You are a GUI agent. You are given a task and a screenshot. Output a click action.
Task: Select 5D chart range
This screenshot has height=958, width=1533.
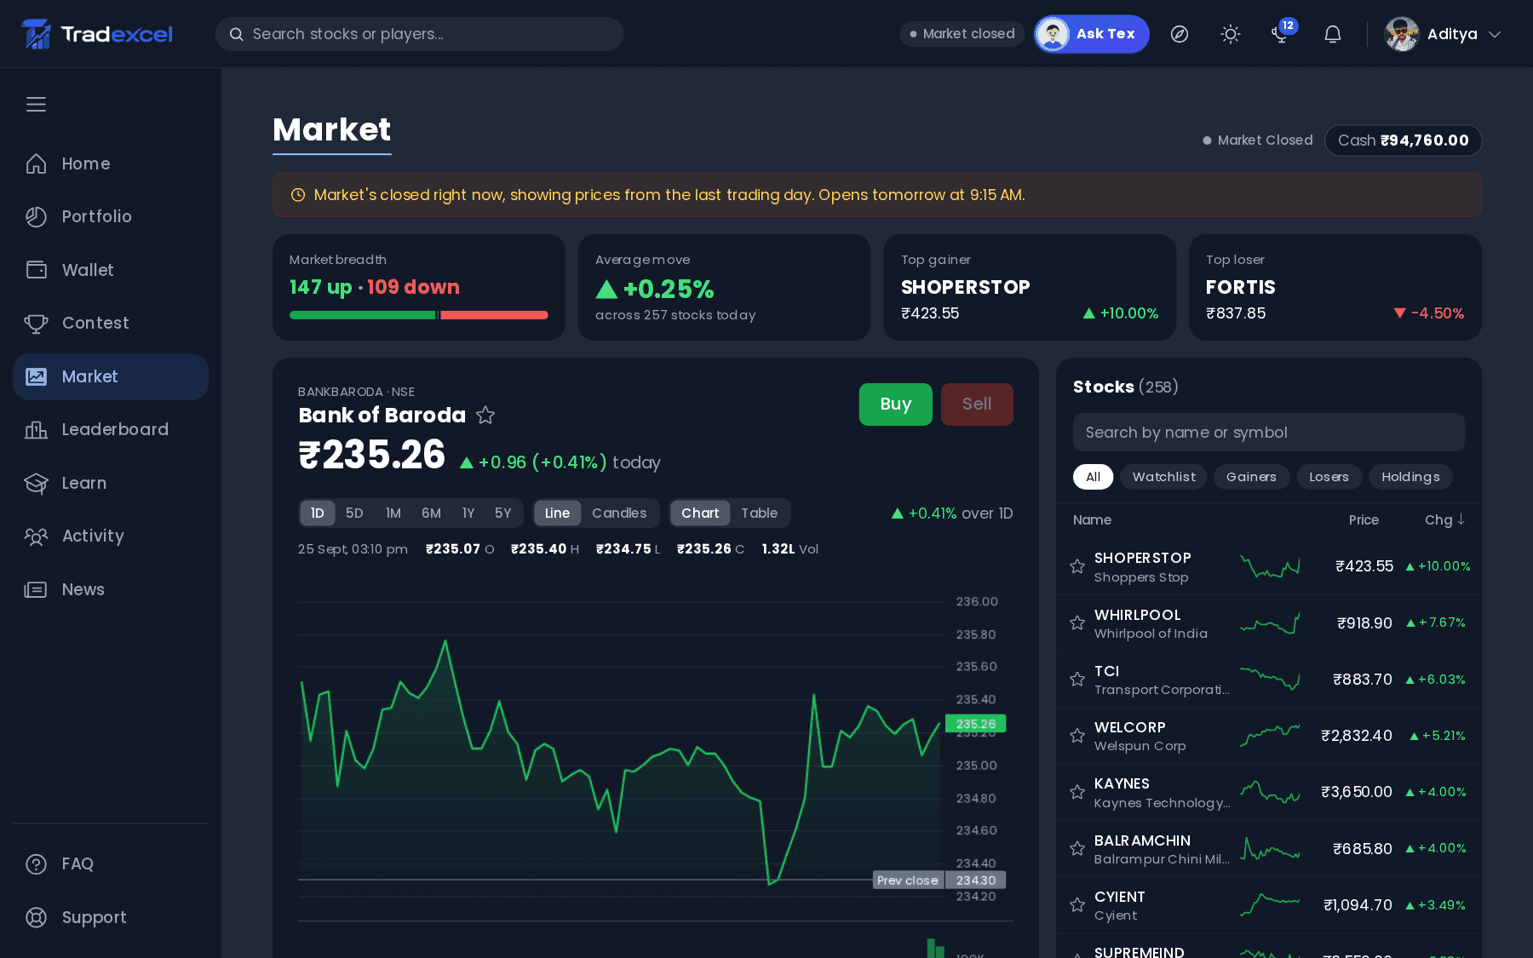coord(354,513)
